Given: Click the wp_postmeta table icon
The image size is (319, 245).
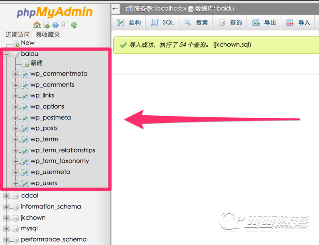Looking at the screenshot, I should click(x=25, y=118).
